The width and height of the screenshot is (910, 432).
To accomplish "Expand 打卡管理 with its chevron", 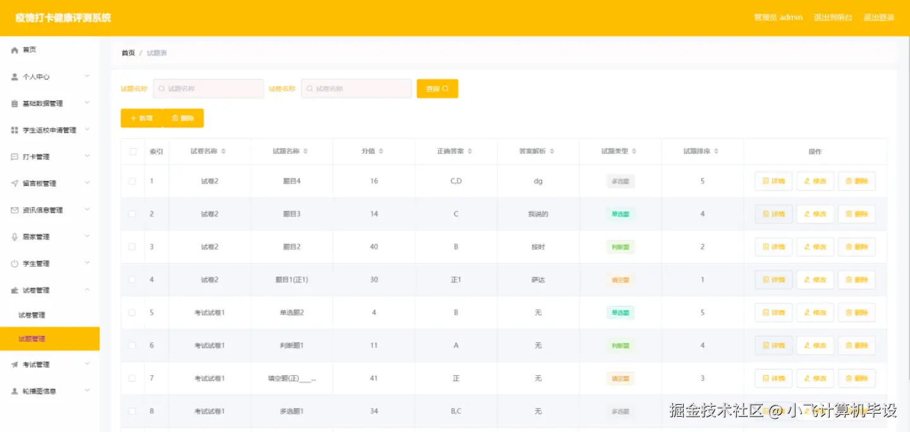I will tap(87, 156).
